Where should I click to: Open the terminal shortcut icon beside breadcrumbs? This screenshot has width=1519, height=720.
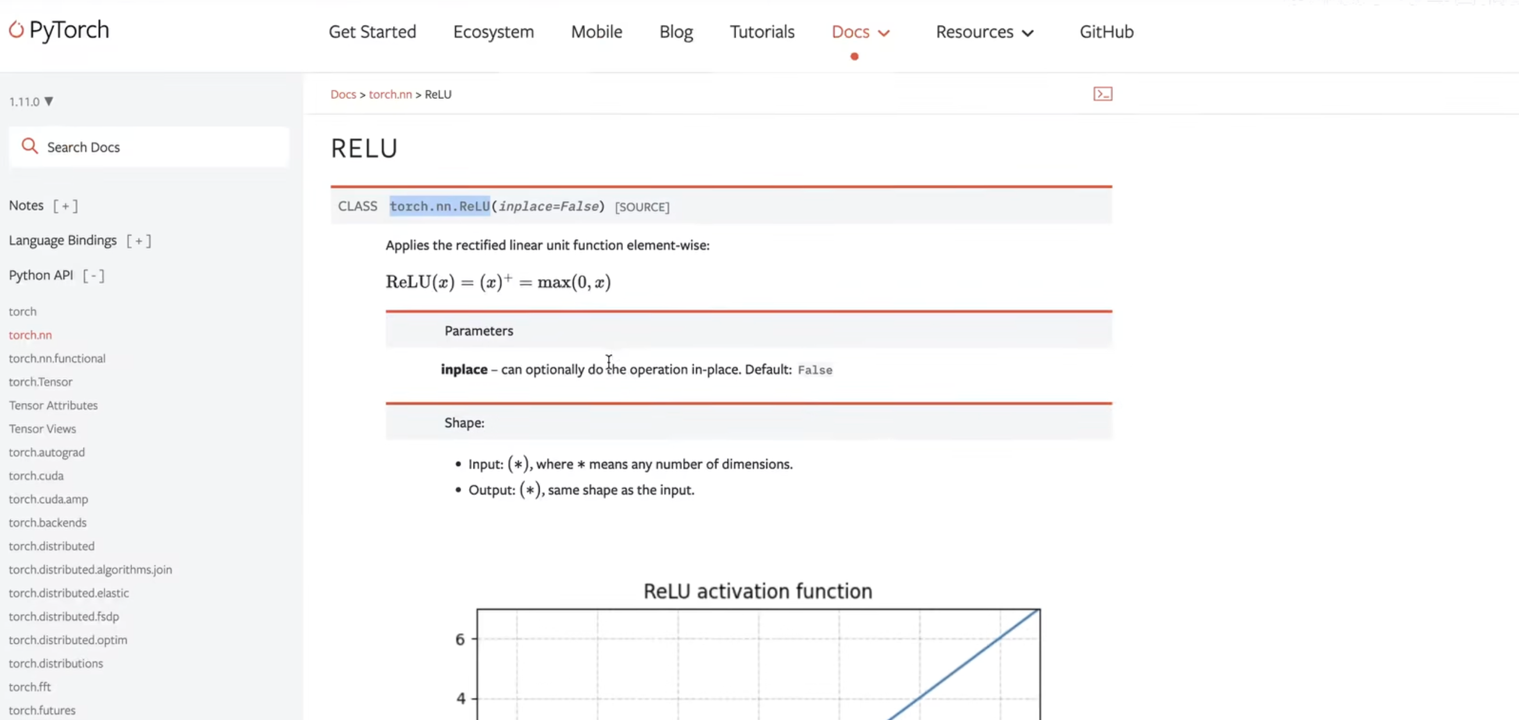click(1102, 94)
